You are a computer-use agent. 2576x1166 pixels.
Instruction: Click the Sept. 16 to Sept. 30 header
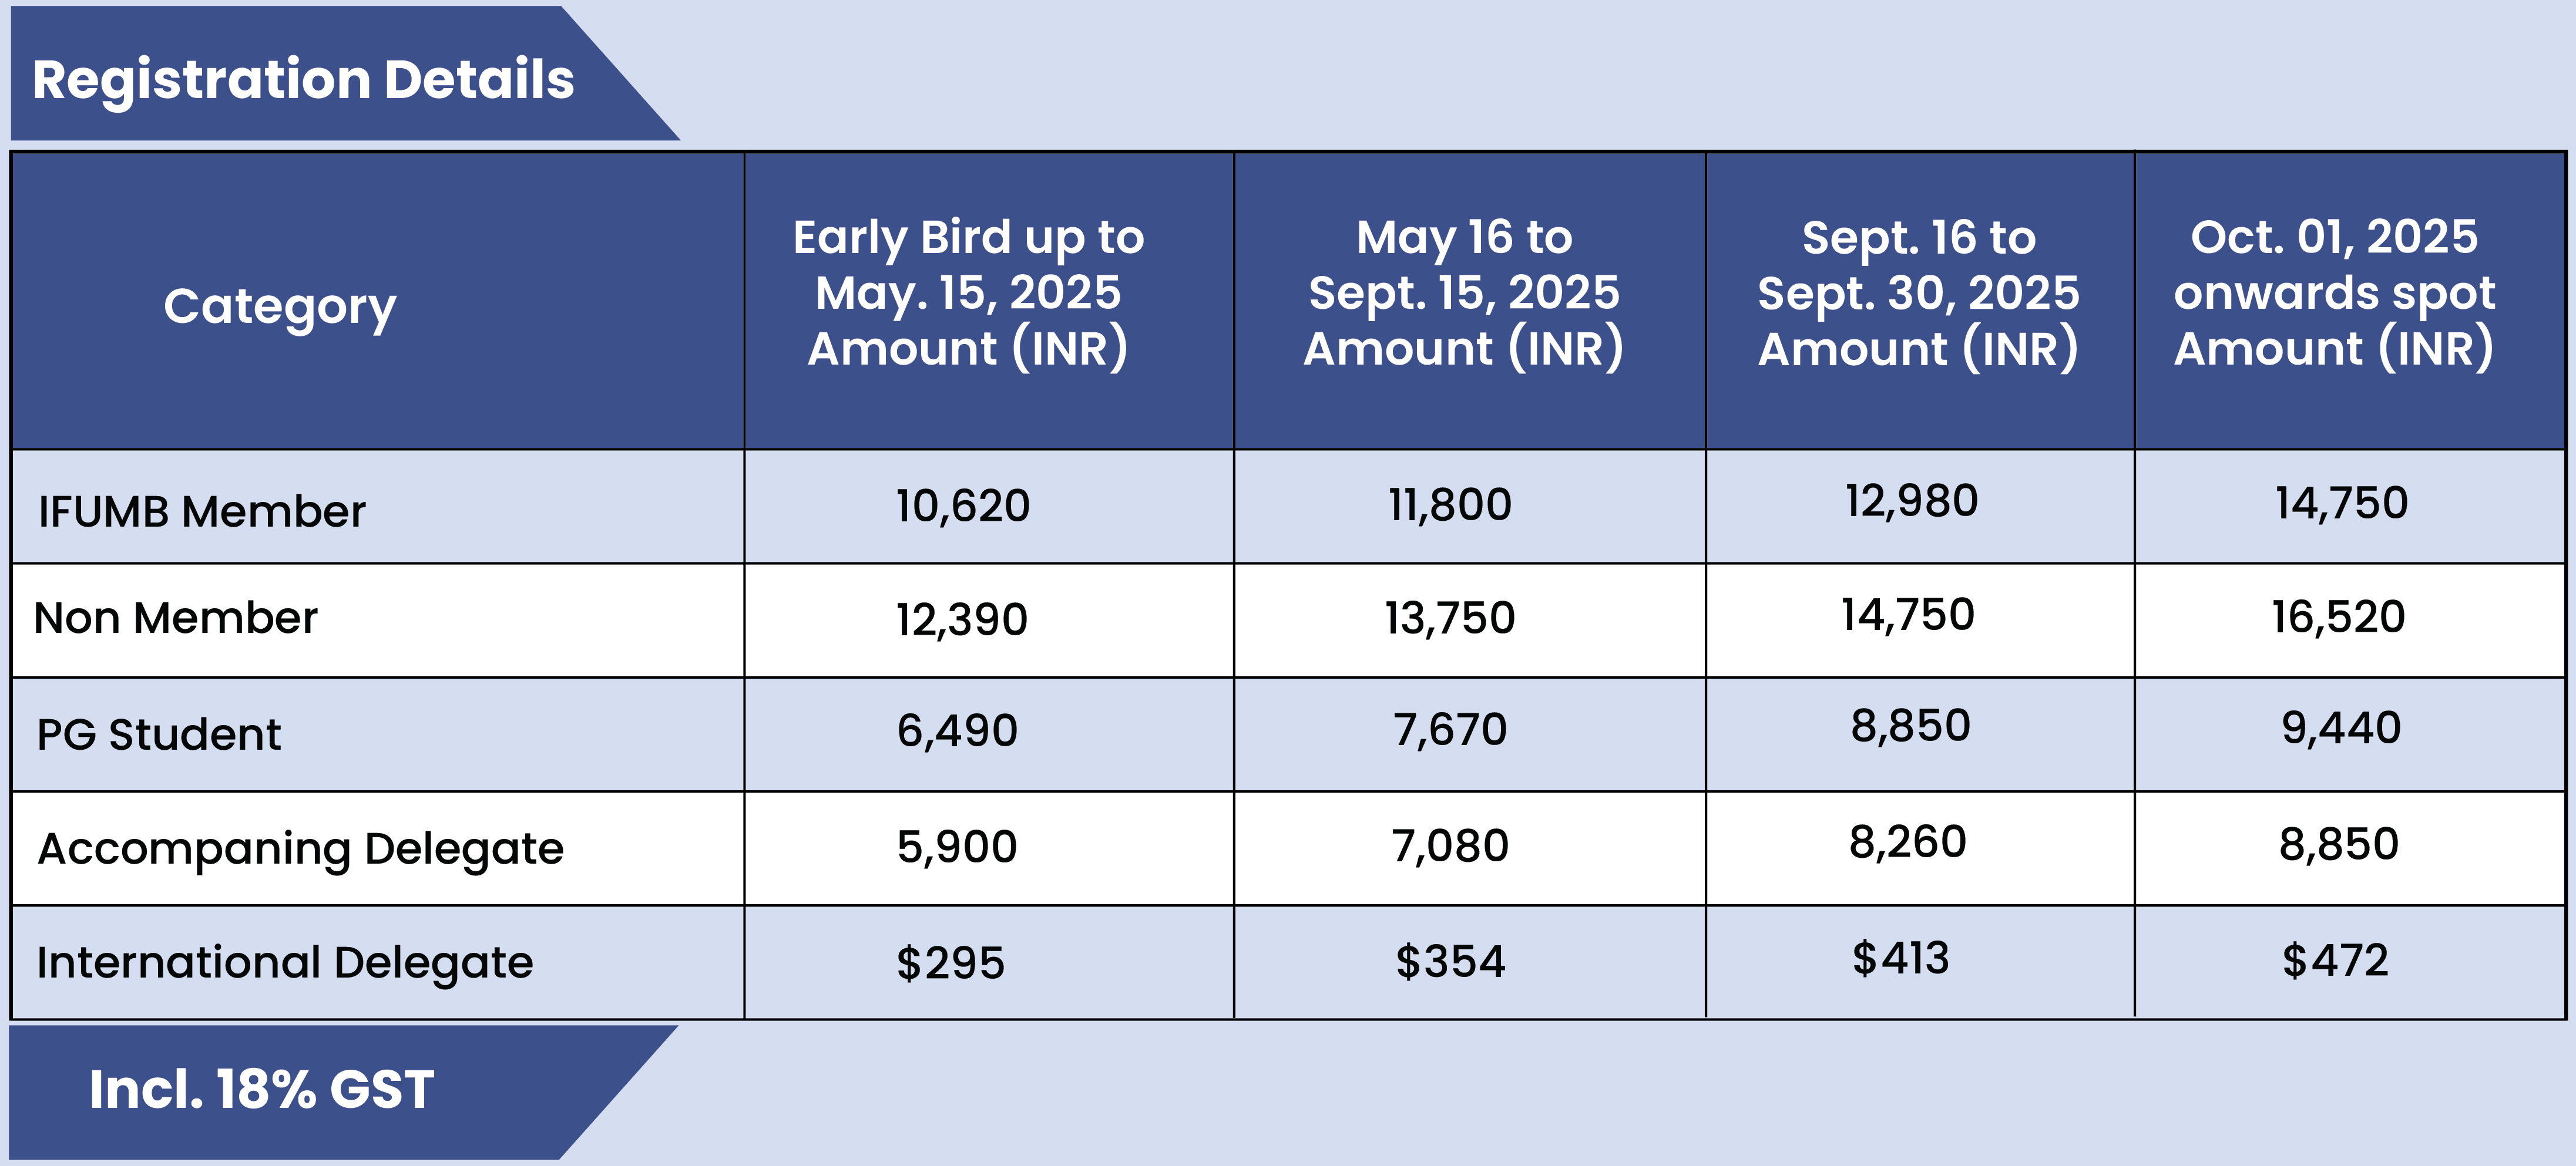pos(1918,294)
